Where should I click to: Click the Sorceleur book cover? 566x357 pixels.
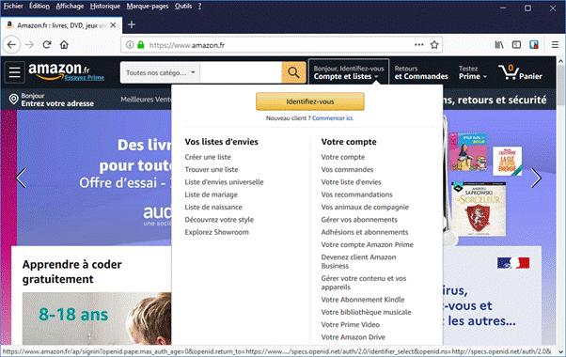[x=479, y=210]
